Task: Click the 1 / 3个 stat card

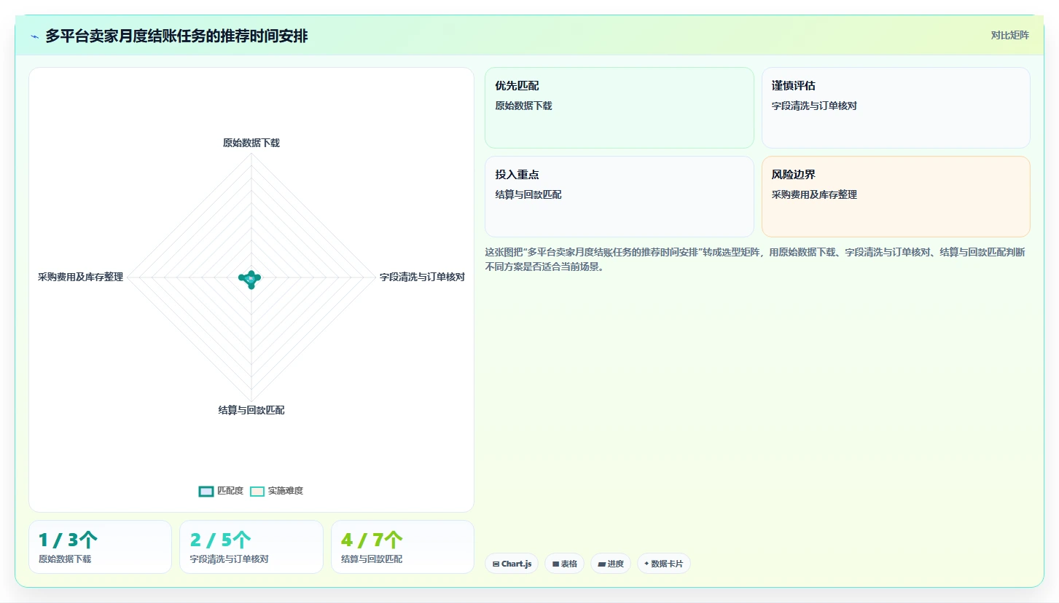Action: click(x=100, y=547)
